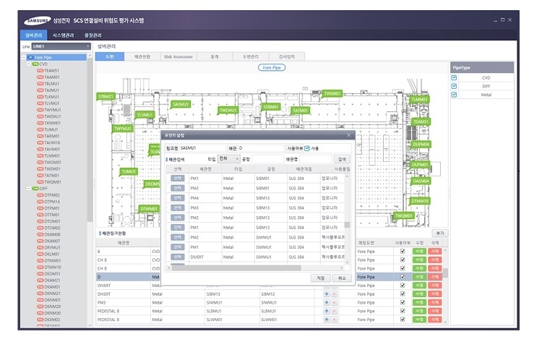Toggle the 사용여부 checkbox for PEDESTAL B SLBMU1
Screen dimensions: 542x342
(403, 311)
